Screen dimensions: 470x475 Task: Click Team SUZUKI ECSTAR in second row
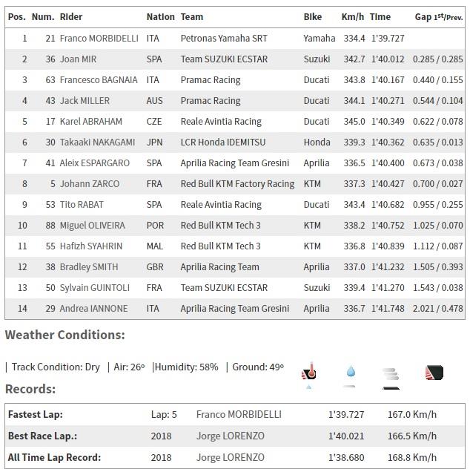coord(224,59)
